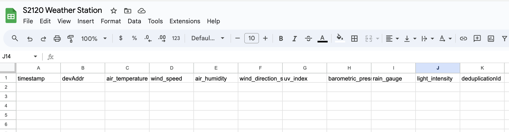Select the devAddr cell

click(83, 78)
